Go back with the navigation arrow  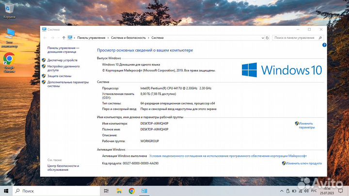click(x=45, y=38)
